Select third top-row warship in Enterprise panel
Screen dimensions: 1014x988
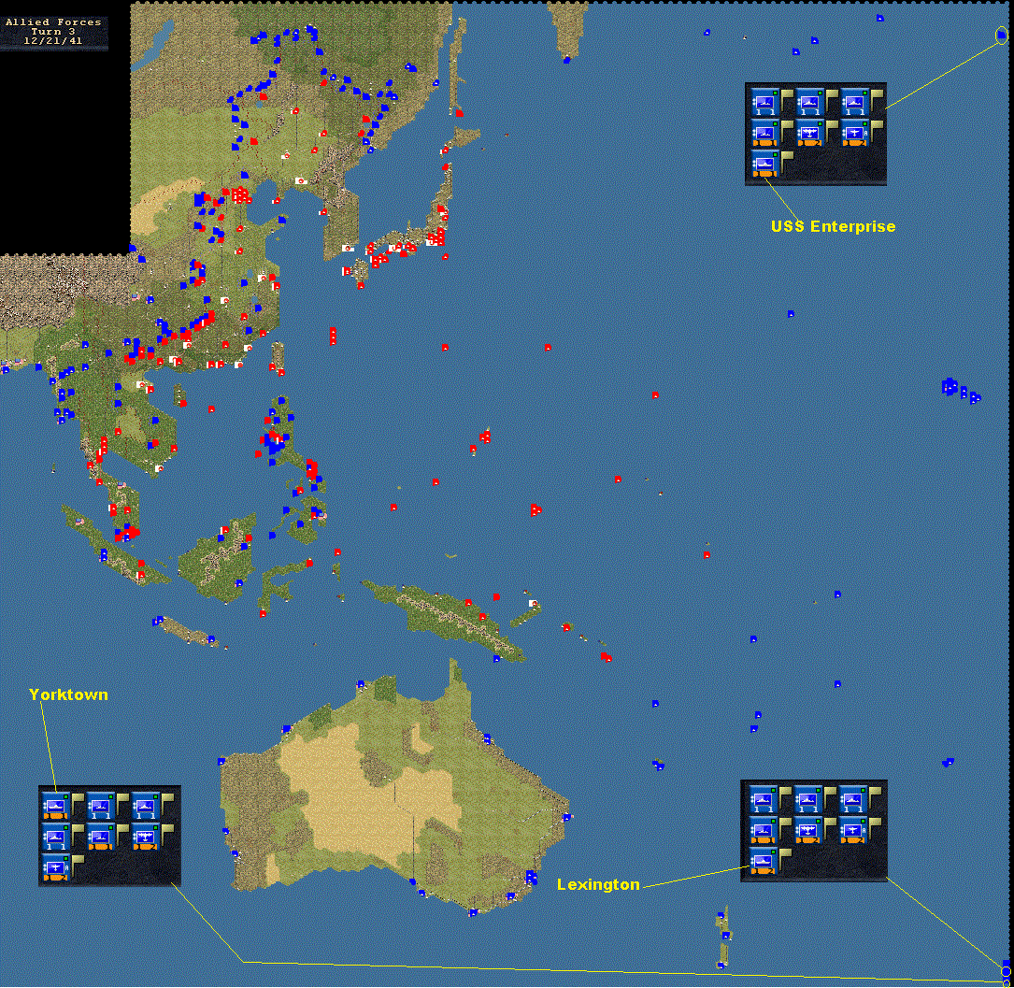(x=853, y=104)
